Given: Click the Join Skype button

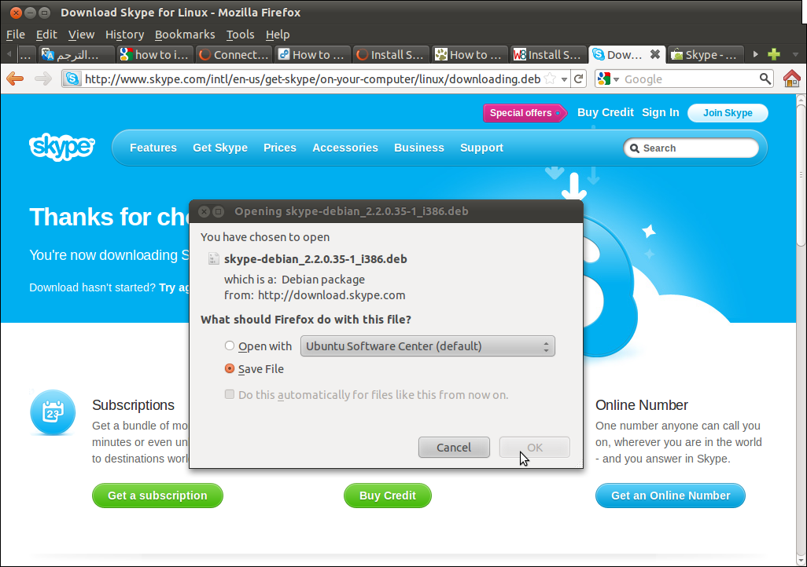Looking at the screenshot, I should pyautogui.click(x=728, y=112).
